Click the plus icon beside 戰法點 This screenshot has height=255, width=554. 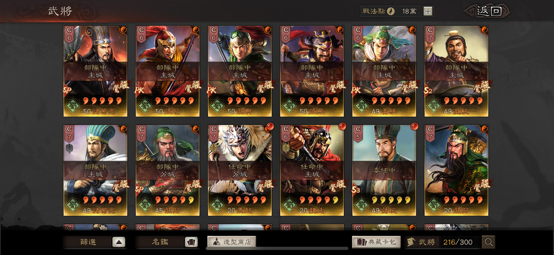428,11
